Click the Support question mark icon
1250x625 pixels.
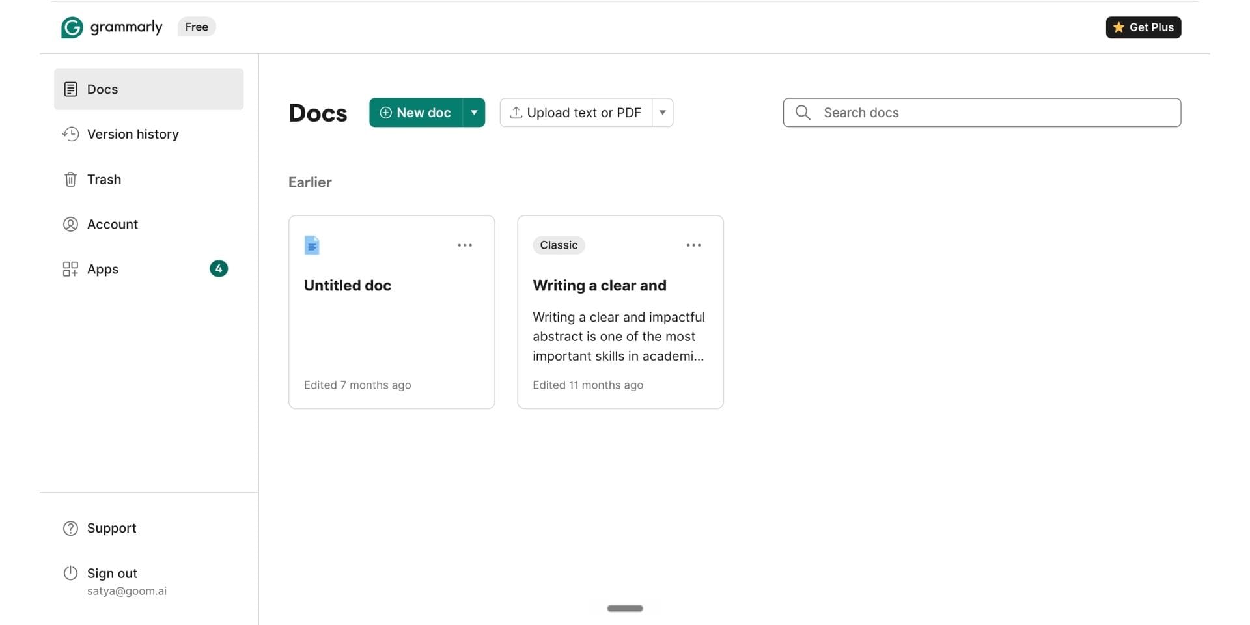coord(70,528)
